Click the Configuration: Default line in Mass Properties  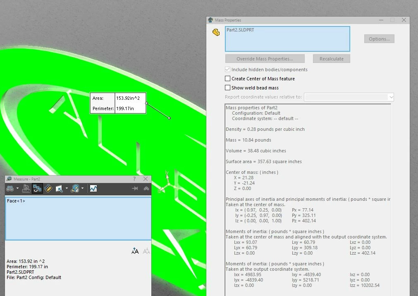click(x=256, y=113)
